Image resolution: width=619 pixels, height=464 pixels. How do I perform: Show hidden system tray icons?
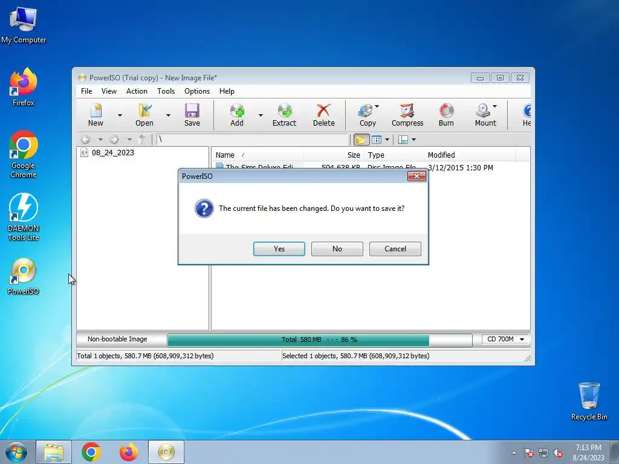click(x=514, y=453)
